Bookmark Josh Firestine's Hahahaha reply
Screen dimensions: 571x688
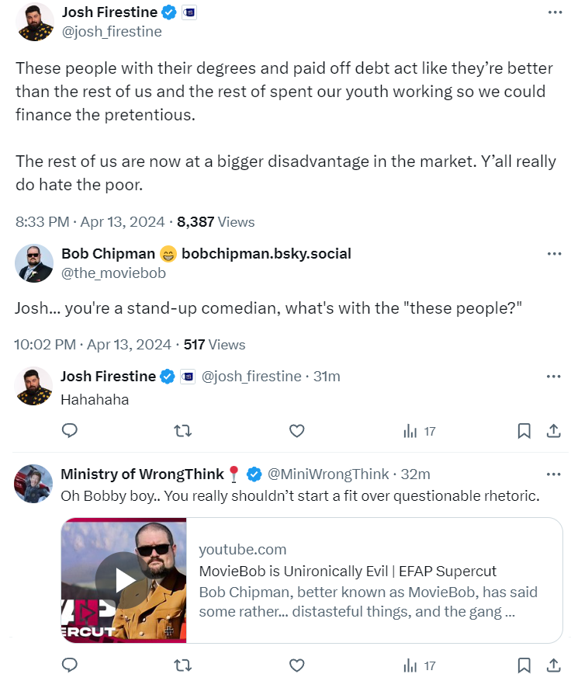click(524, 431)
